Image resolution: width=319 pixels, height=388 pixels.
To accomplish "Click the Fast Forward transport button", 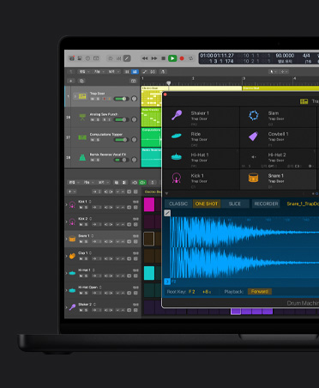I will 154,58.
